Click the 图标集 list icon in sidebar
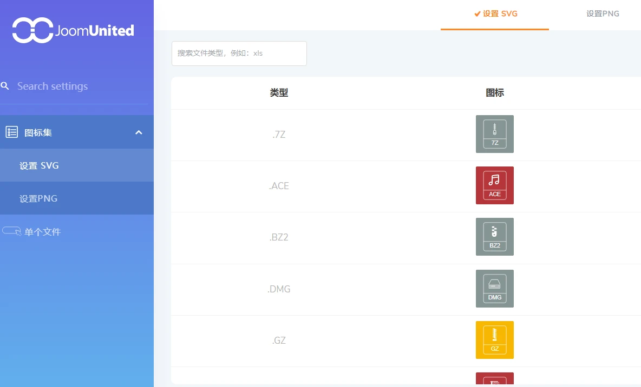Image resolution: width=641 pixels, height=387 pixels. tap(11, 132)
